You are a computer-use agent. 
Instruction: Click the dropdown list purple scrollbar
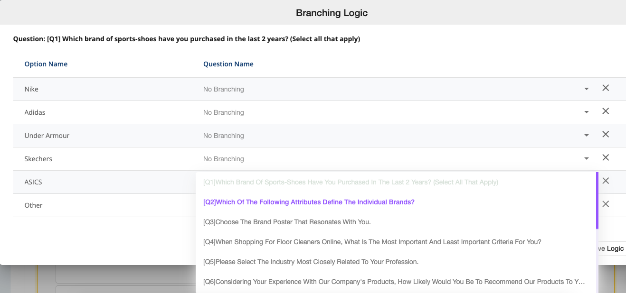(x=597, y=201)
